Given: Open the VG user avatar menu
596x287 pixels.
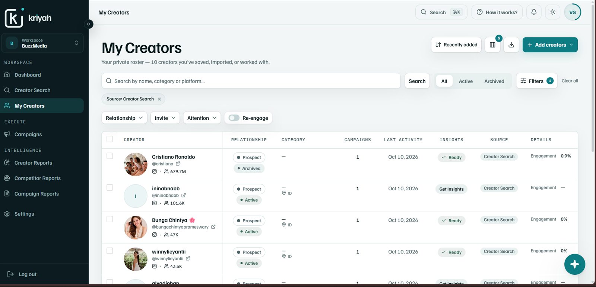Looking at the screenshot, I should pos(573,12).
